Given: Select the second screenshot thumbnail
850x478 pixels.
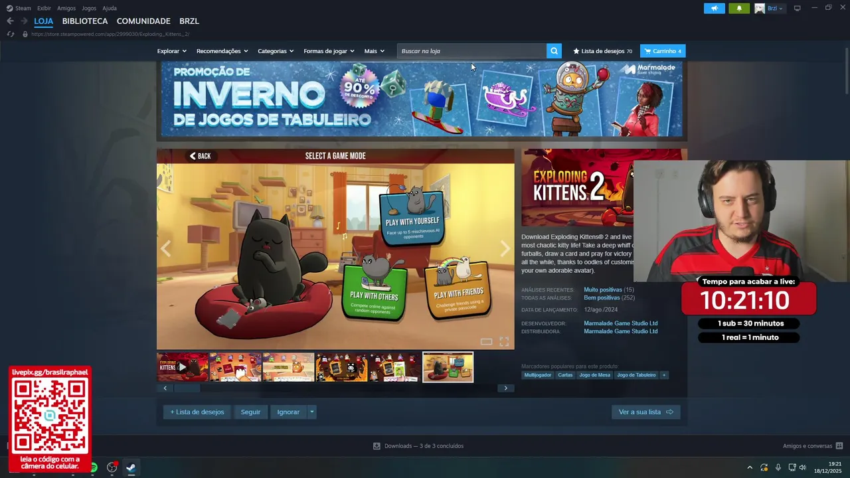Looking at the screenshot, I should (235, 367).
